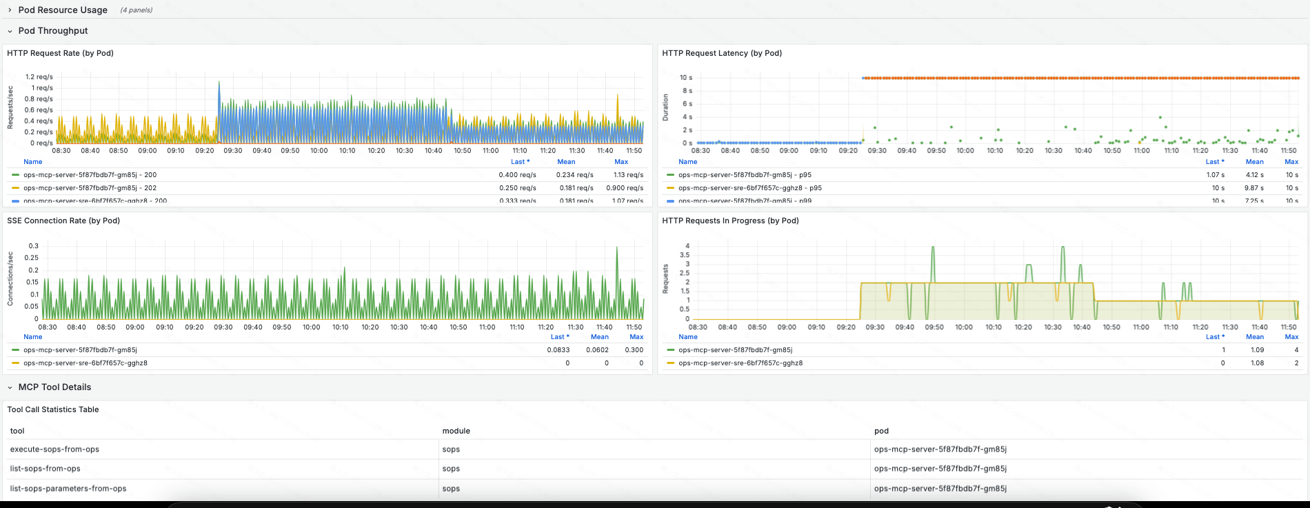The width and height of the screenshot is (1310, 508).
Task: Open color picker for gm85j in SSE Connection Rate
Action: pyautogui.click(x=15, y=350)
